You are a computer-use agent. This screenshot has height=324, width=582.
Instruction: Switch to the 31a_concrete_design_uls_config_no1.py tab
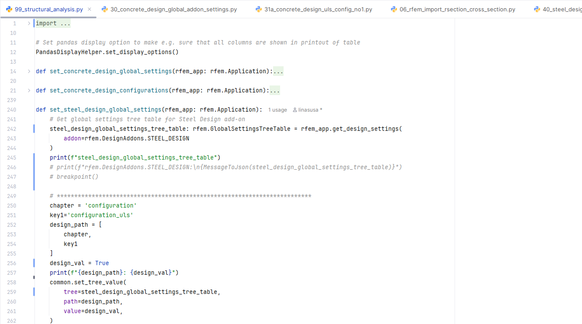[314, 9]
